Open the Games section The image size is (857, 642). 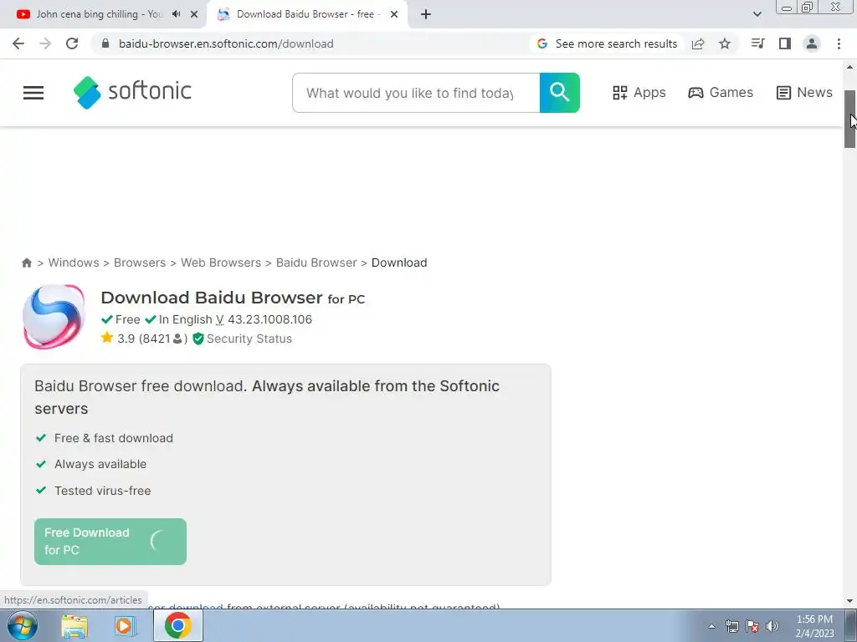tap(721, 93)
